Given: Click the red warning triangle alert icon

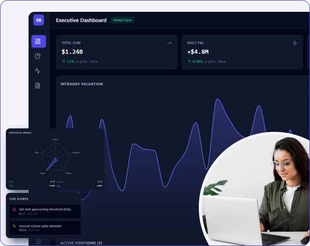Looking at the screenshot, I should tap(14, 209).
